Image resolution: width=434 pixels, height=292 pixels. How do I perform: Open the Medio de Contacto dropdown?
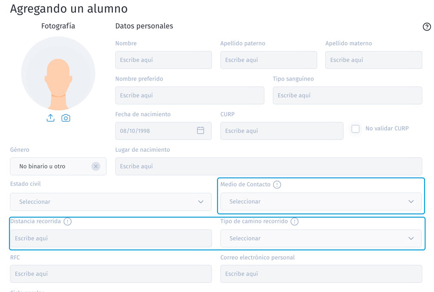(321, 201)
